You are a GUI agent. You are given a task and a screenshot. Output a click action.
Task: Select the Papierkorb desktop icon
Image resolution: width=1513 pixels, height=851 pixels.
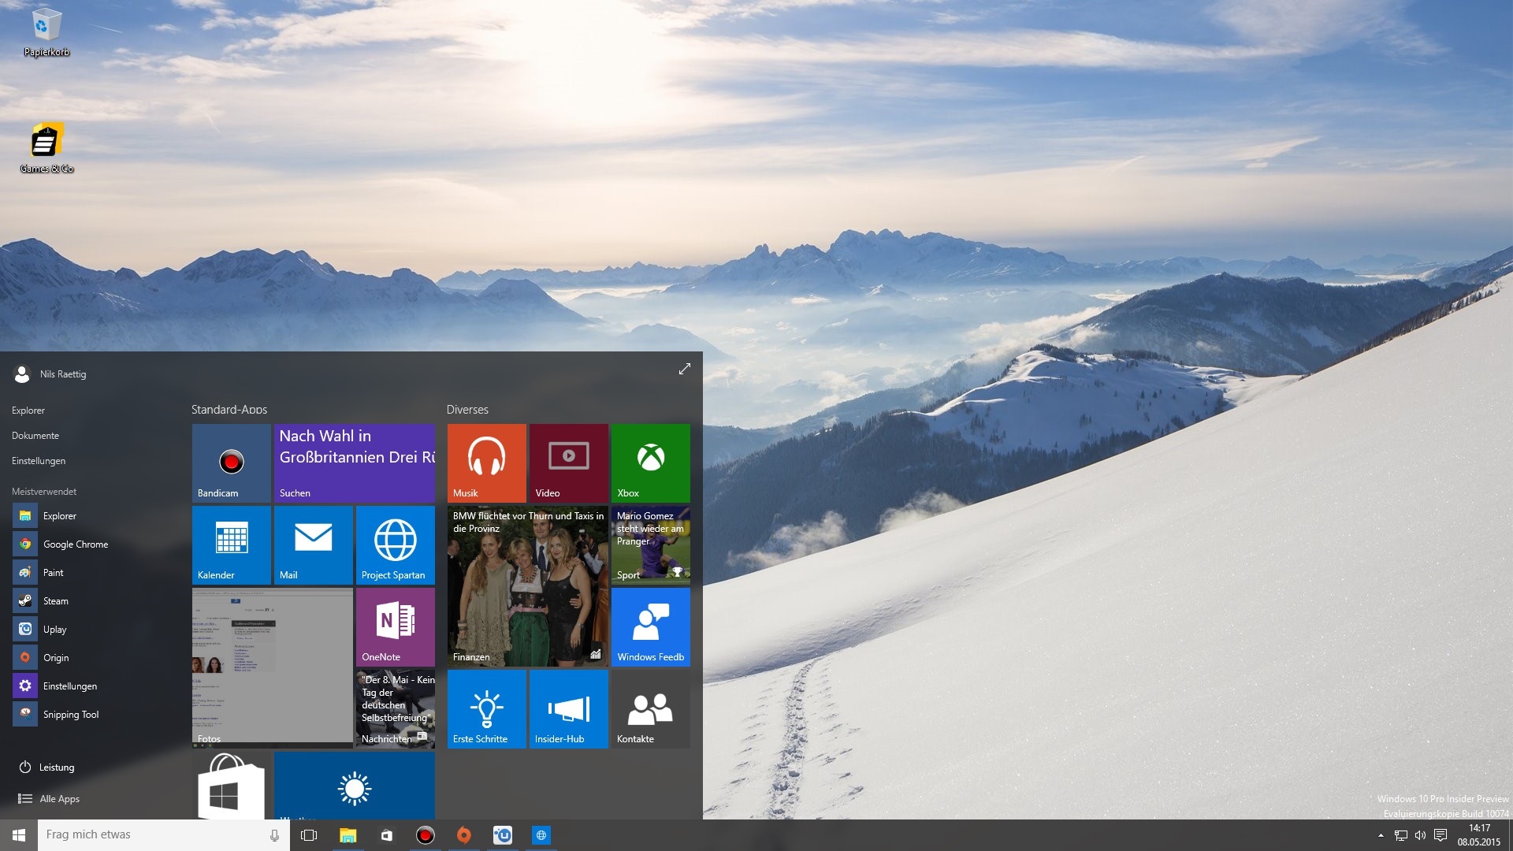coord(46,33)
